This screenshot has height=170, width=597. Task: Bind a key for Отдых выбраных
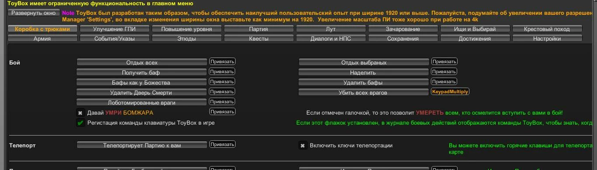point(444,61)
